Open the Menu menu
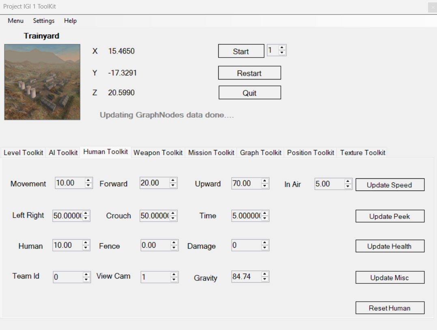The image size is (437, 330). [15, 21]
